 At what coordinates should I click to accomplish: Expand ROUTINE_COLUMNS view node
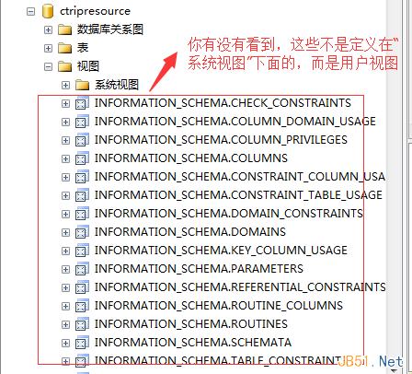pos(65,306)
